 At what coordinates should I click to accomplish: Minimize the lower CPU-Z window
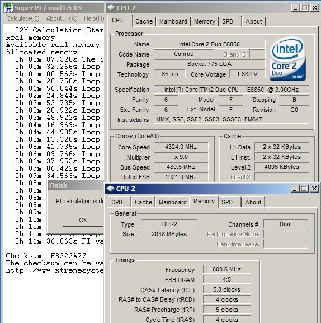(295, 189)
